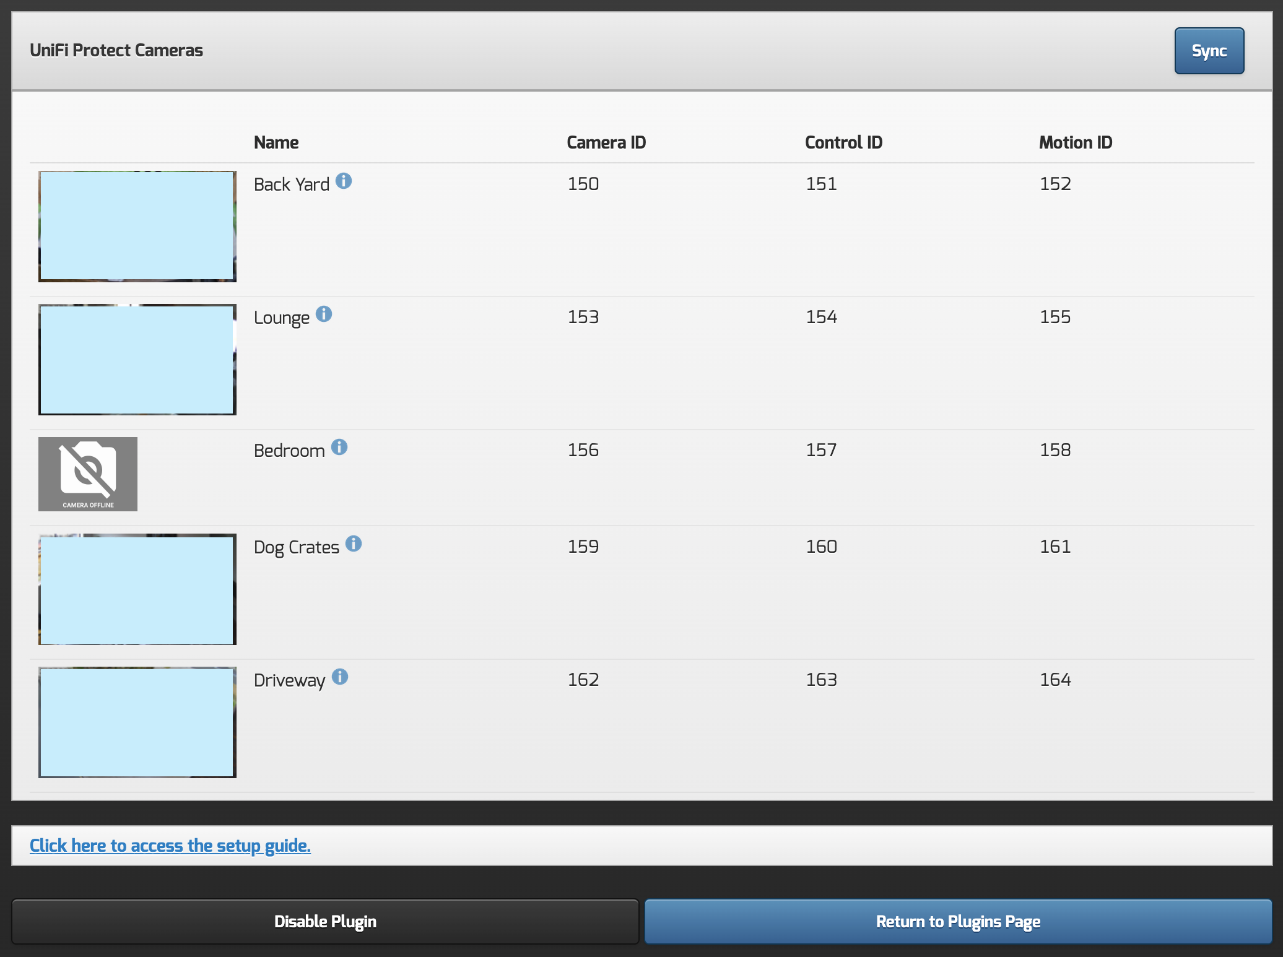
Task: Open Bedroom camera info icon
Action: [339, 447]
